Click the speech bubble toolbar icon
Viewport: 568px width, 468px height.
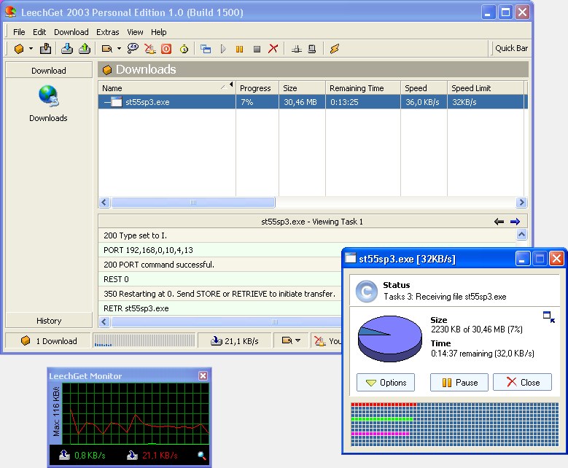133,49
